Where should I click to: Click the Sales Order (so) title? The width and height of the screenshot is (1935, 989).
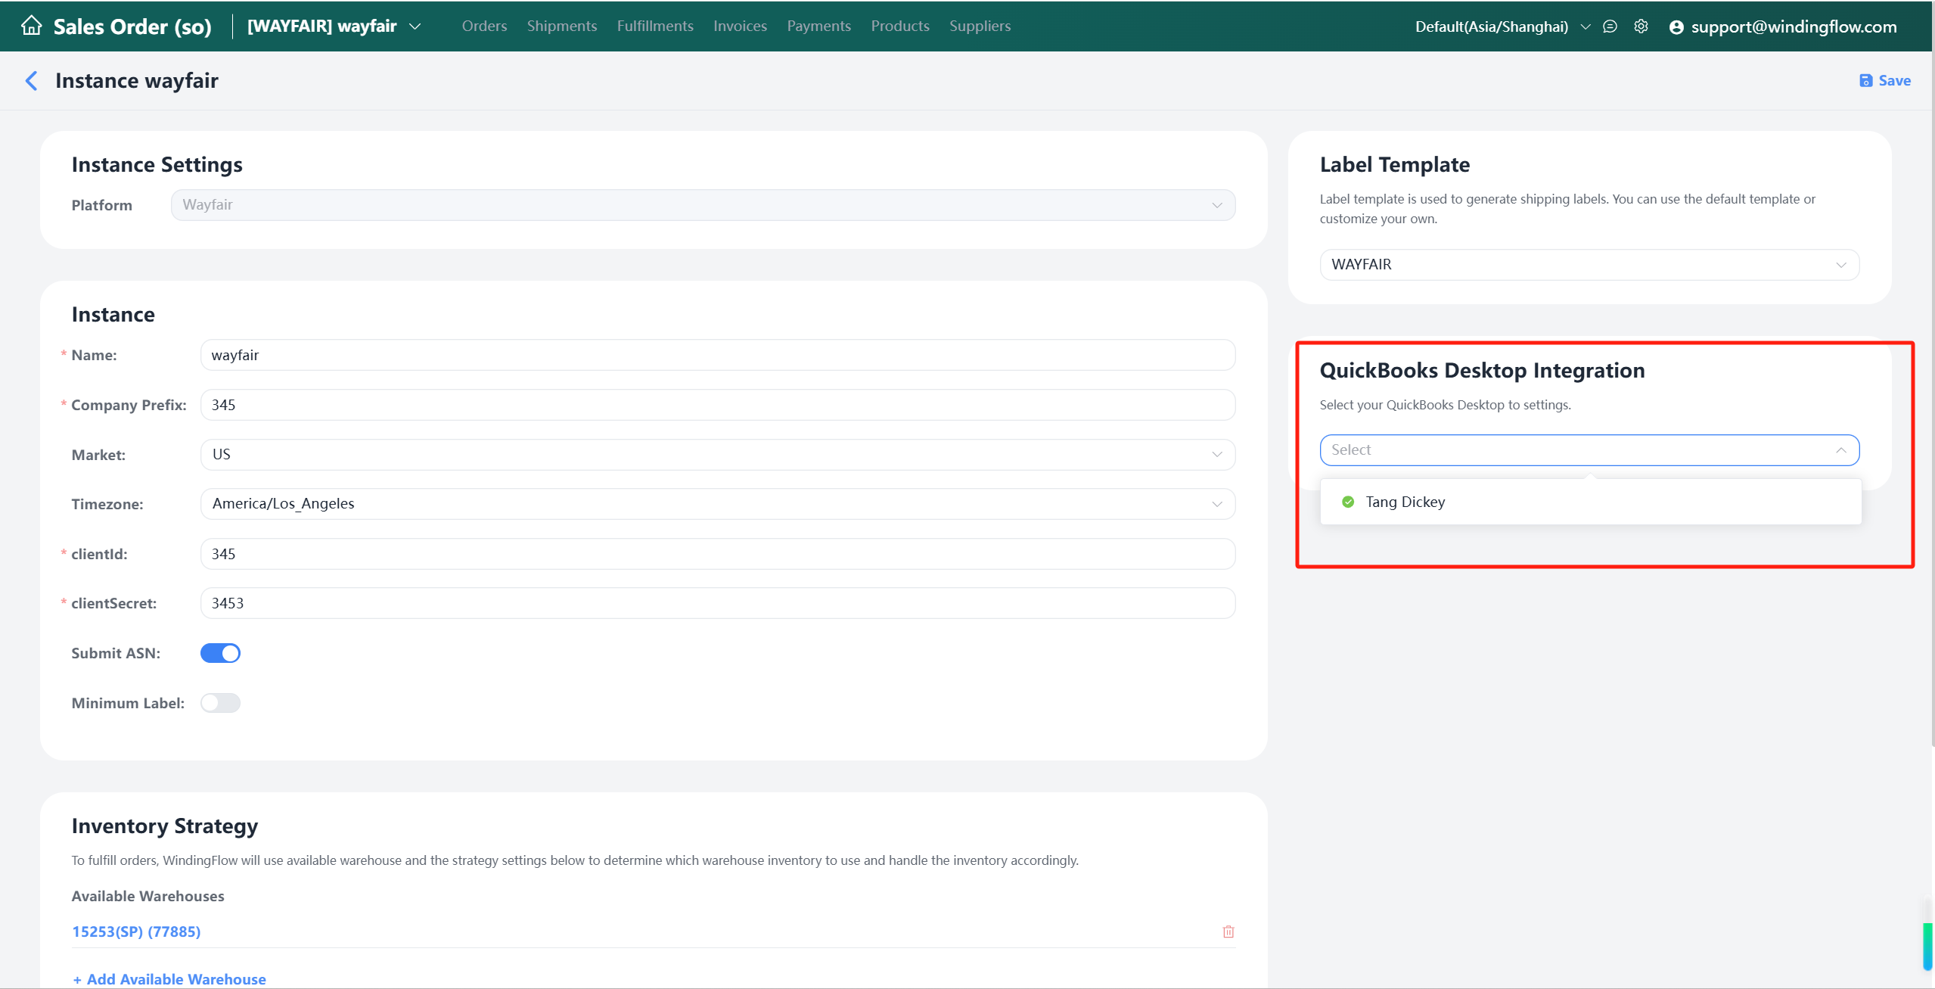(132, 26)
